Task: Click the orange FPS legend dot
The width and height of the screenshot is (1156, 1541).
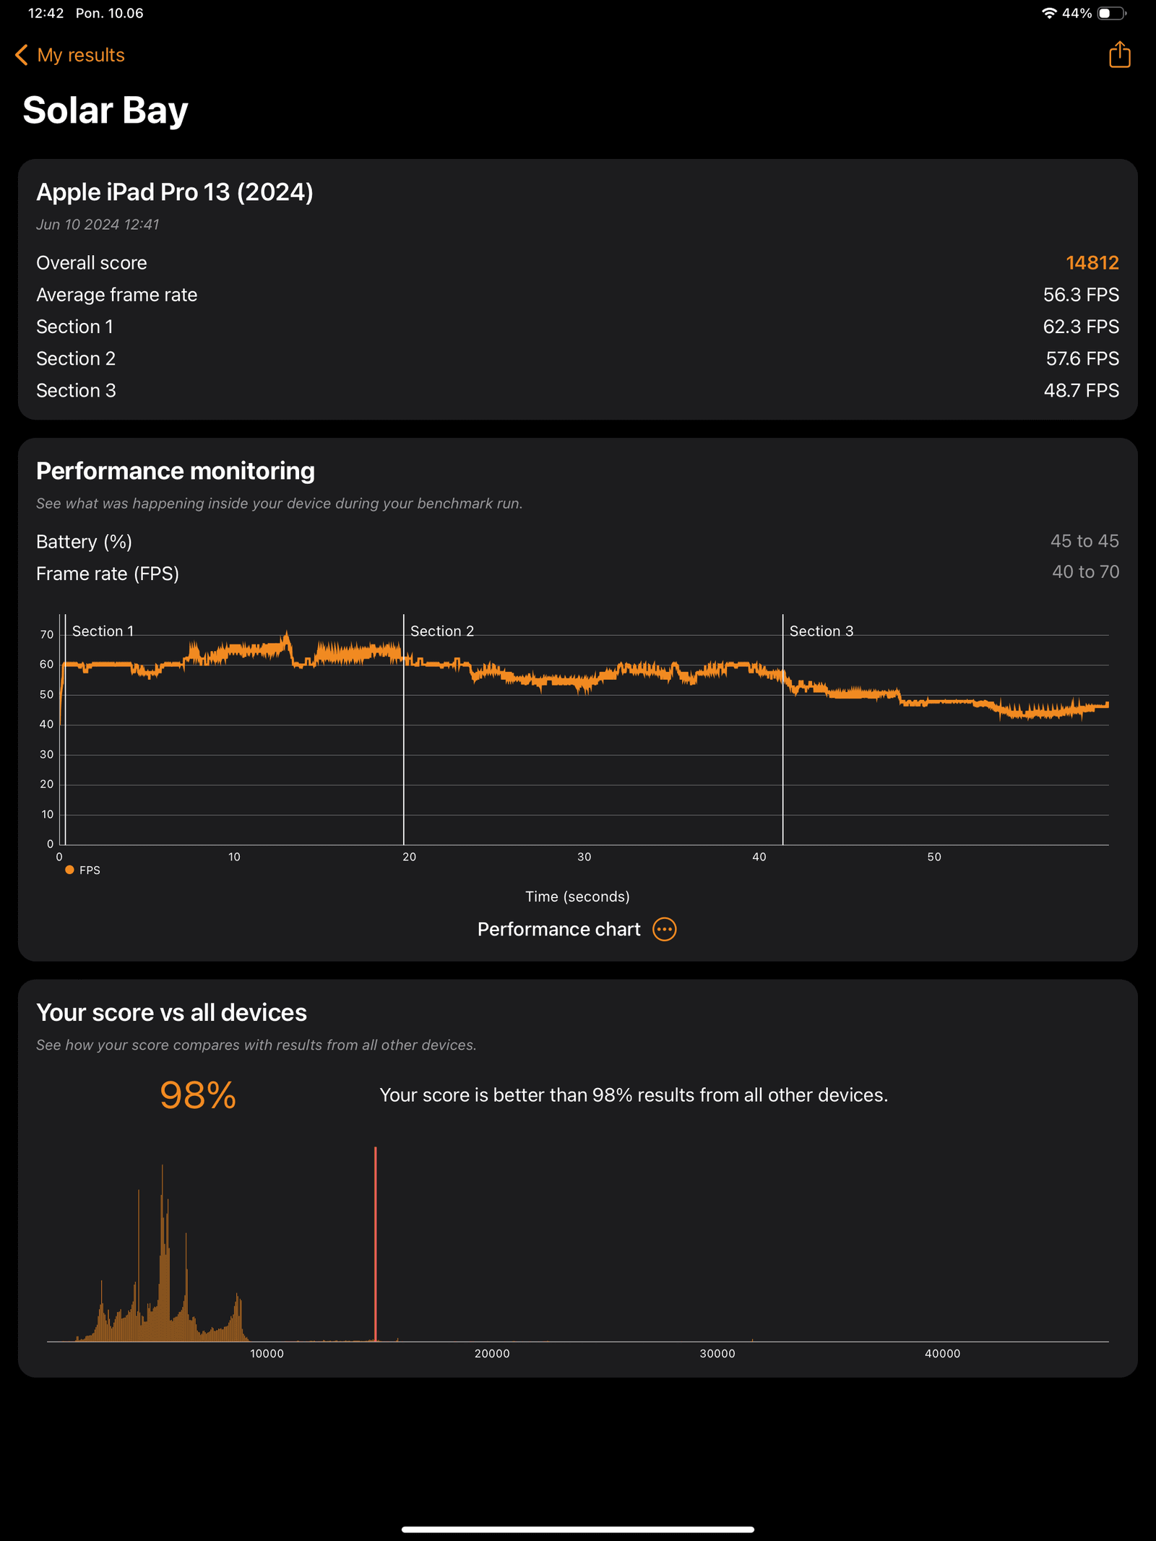Action: pyautogui.click(x=69, y=870)
